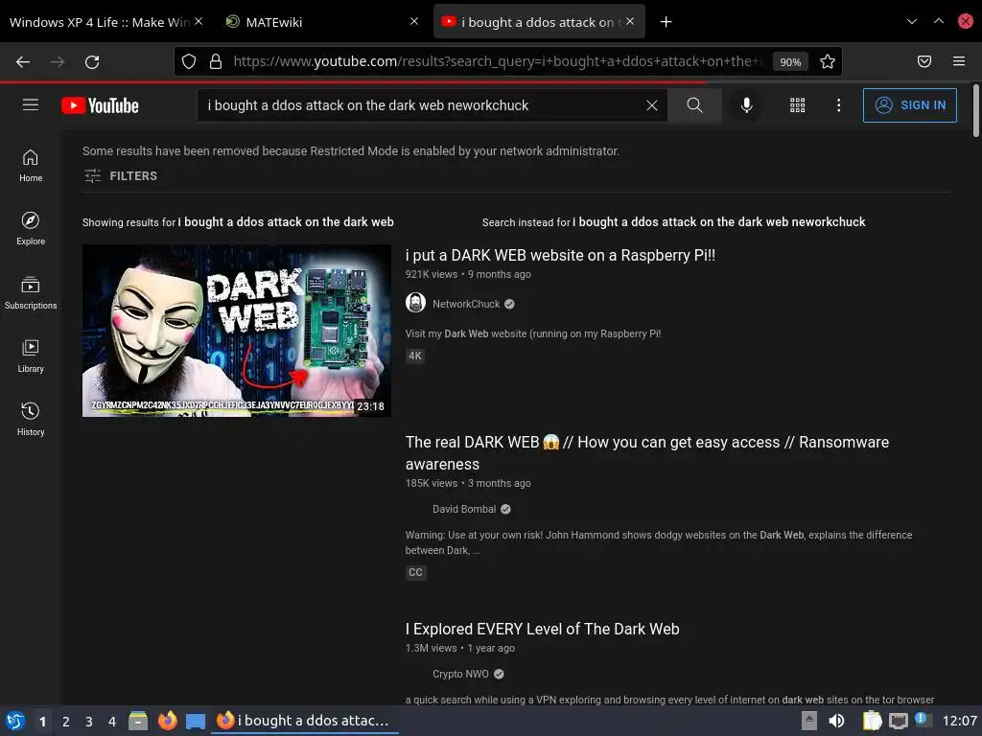
Task: Click the CC badge on David Bombal video
Action: (x=415, y=573)
